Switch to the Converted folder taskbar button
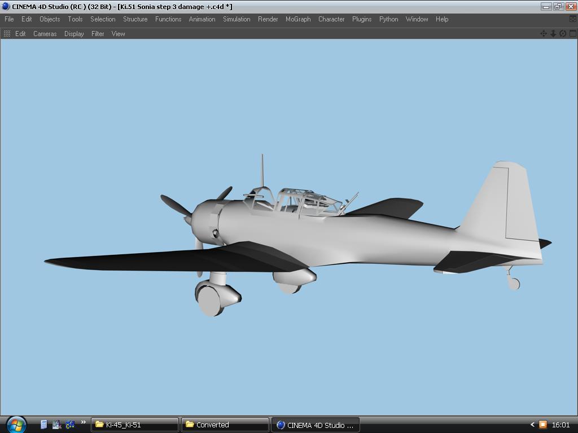 (225, 425)
